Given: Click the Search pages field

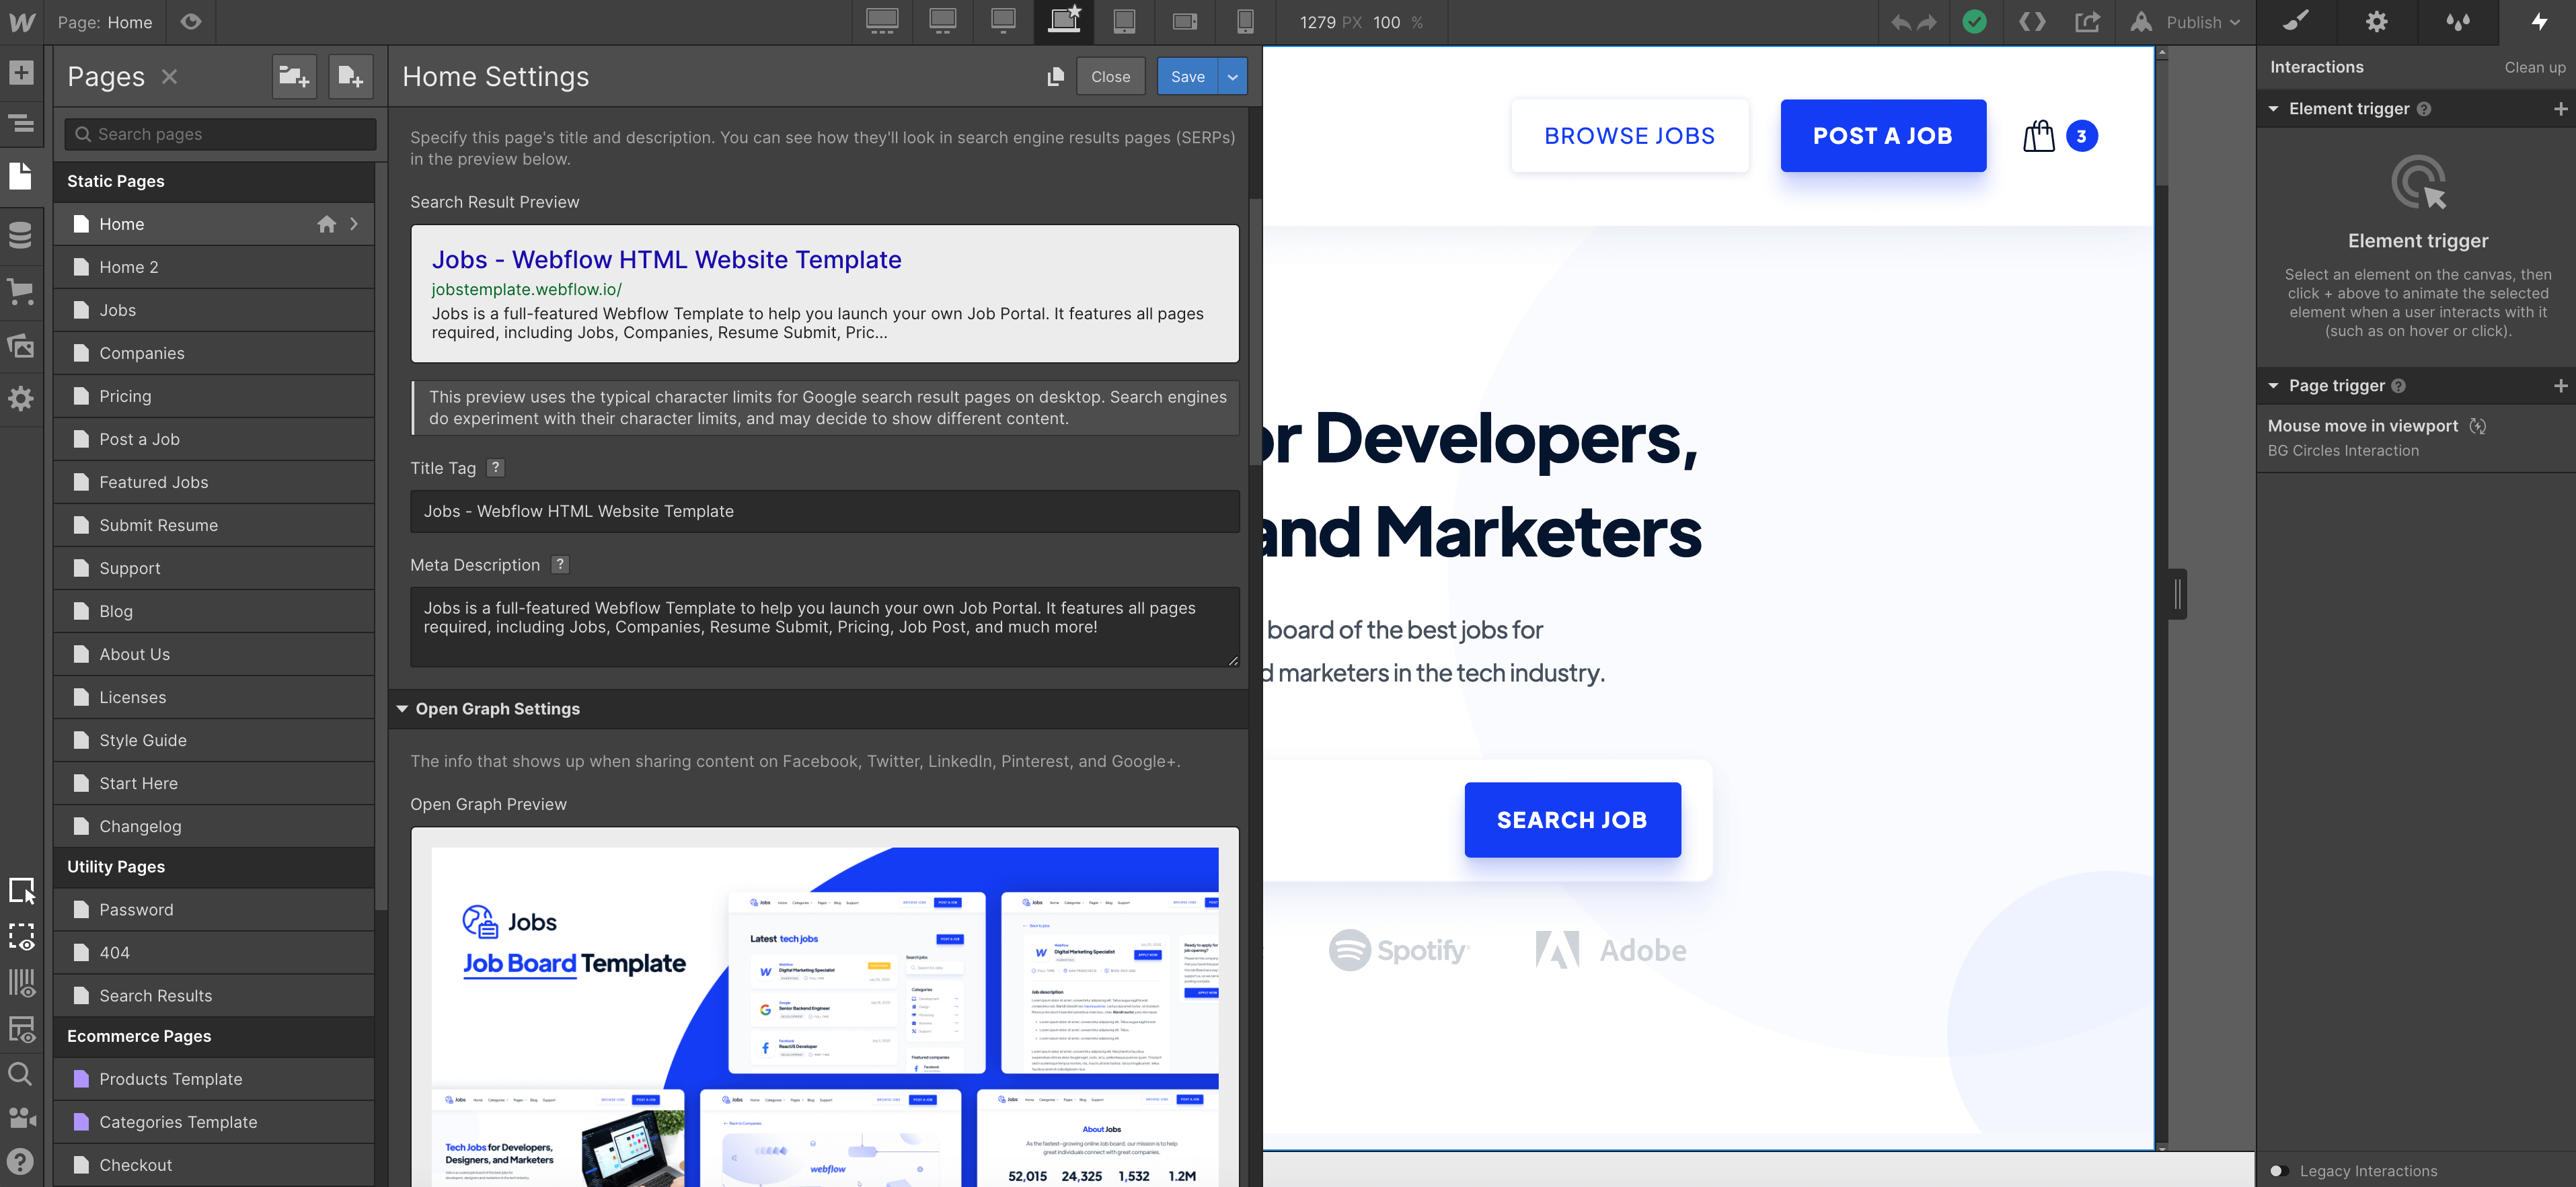Looking at the screenshot, I should coord(221,134).
